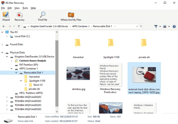Open the Edit menu
Viewport: 178px width, 124px height.
10,8
